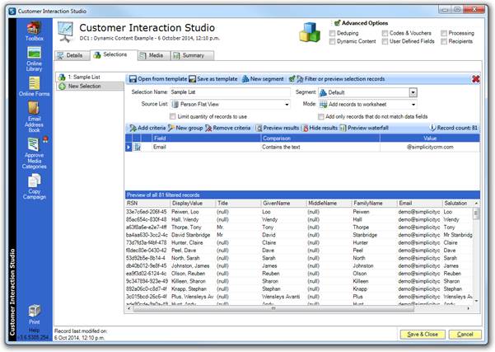Open the Online Library icon
495x352 pixels.
34,59
